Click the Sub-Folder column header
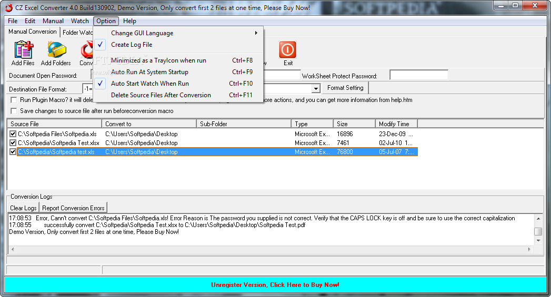The width and height of the screenshot is (551, 297). coord(244,124)
